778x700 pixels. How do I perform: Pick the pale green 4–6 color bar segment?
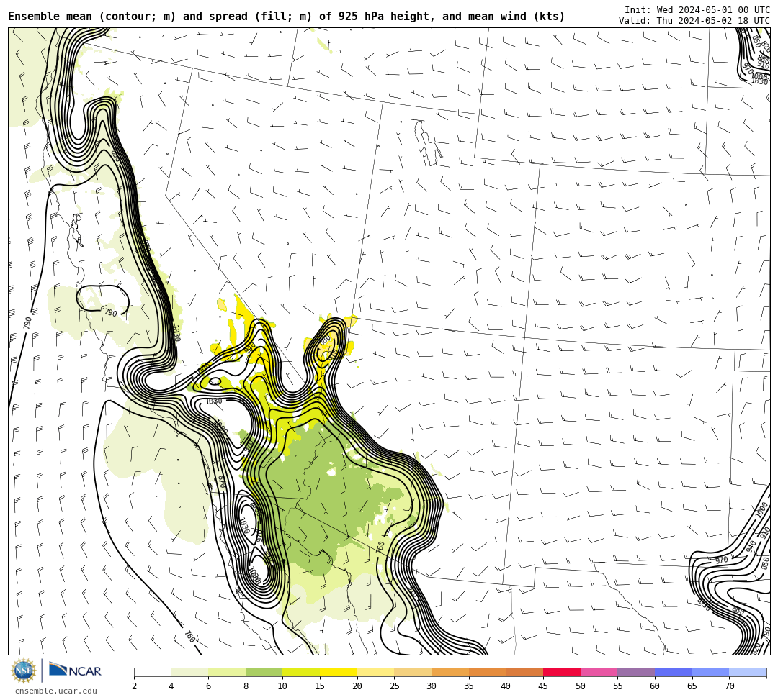point(189,672)
